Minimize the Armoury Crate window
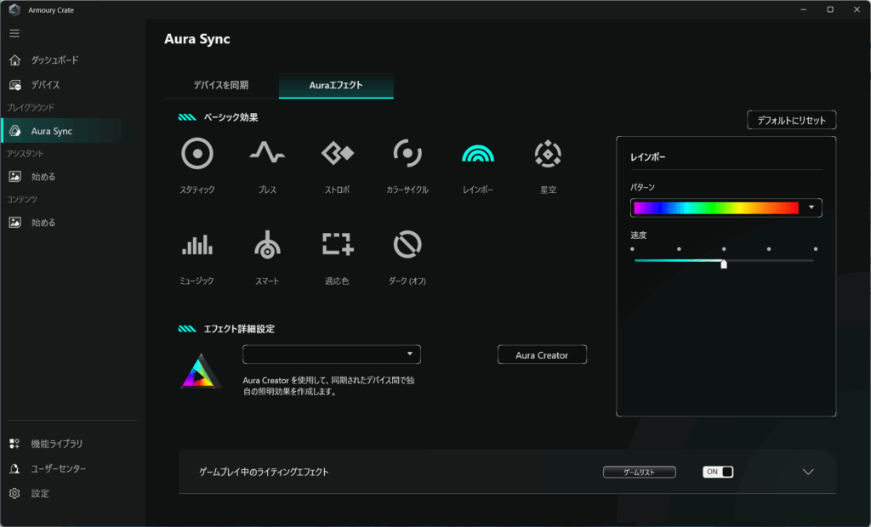 pos(803,9)
